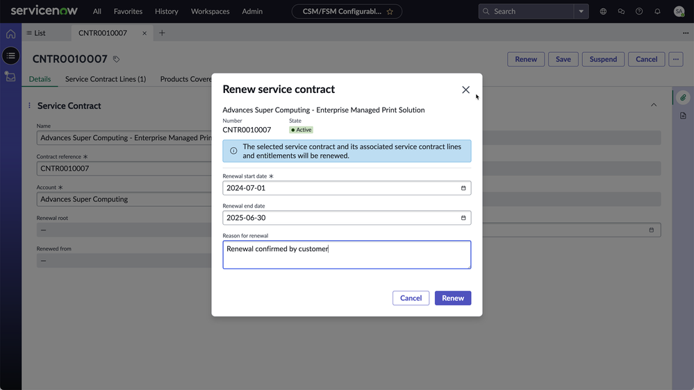Click the Reason for renewal text area
The height and width of the screenshot is (390, 694).
[347, 255]
